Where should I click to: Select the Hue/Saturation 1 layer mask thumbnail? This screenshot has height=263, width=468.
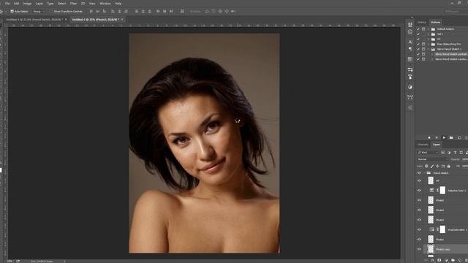point(442,229)
